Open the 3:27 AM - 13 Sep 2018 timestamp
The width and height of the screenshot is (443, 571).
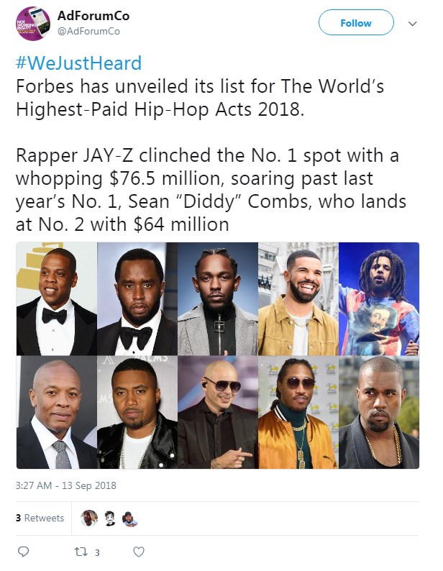click(x=66, y=485)
